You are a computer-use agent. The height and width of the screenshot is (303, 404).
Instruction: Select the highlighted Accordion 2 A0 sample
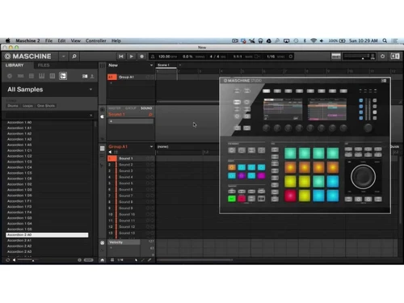47,235
